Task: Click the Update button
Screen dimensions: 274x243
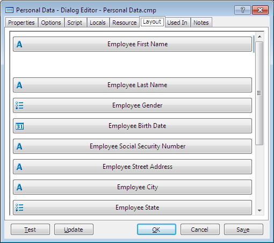Action: 74,230
